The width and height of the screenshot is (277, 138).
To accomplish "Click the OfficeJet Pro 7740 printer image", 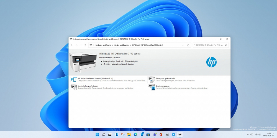I will click(x=83, y=62).
